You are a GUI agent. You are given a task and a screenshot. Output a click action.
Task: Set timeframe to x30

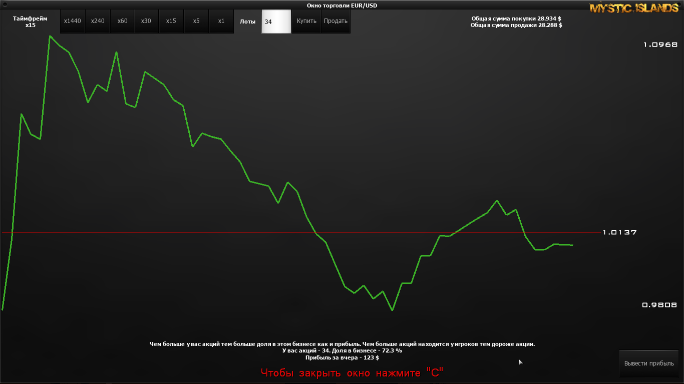tap(146, 21)
